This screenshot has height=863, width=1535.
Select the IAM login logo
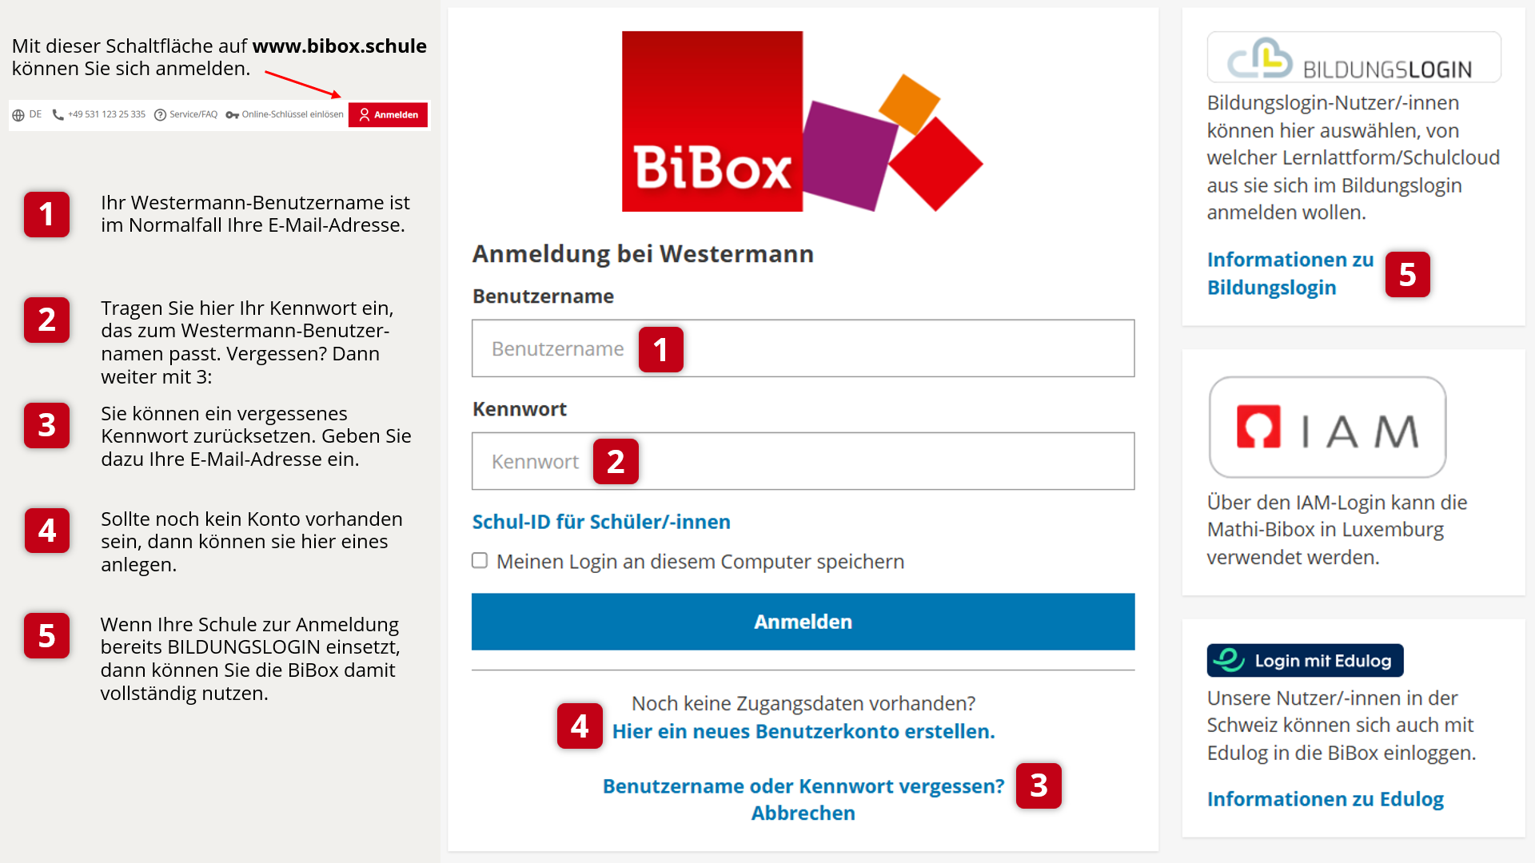pyautogui.click(x=1327, y=428)
